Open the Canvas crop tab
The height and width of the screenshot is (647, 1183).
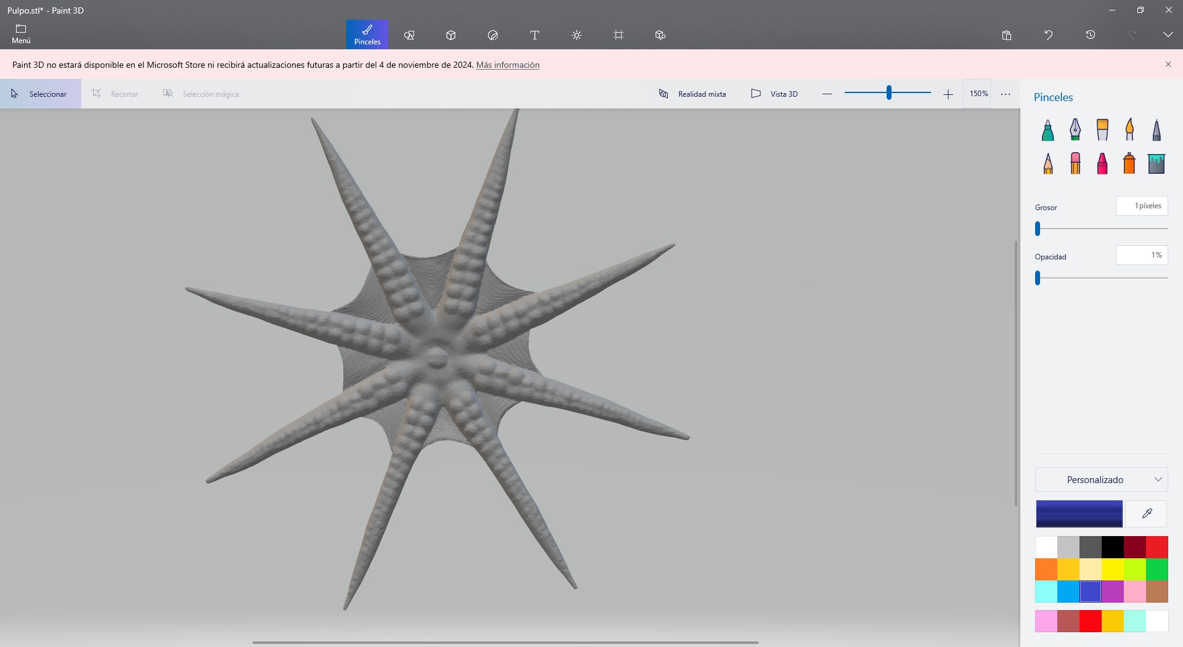[619, 35]
